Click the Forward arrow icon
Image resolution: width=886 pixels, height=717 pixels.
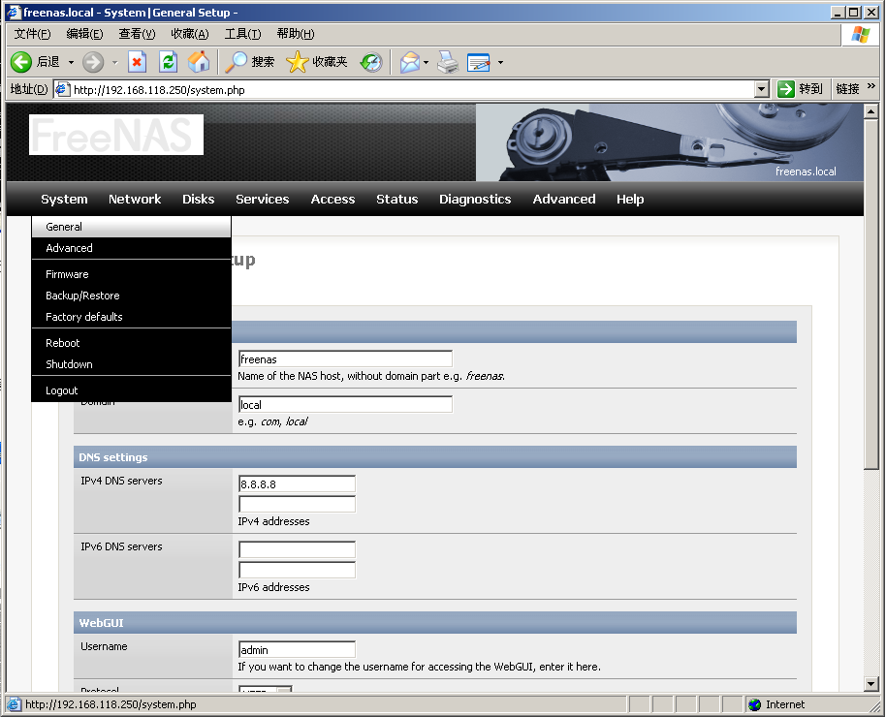pyautogui.click(x=93, y=62)
